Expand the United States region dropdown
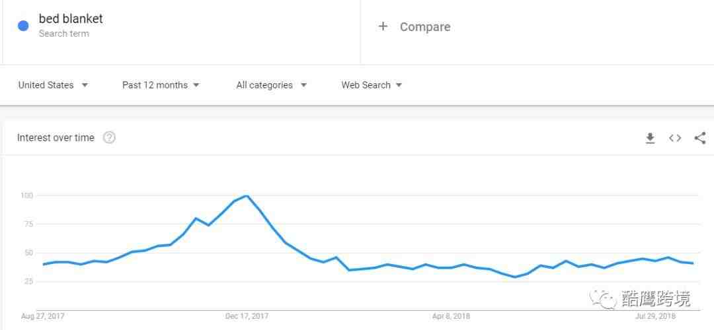The image size is (714, 330). click(x=53, y=85)
